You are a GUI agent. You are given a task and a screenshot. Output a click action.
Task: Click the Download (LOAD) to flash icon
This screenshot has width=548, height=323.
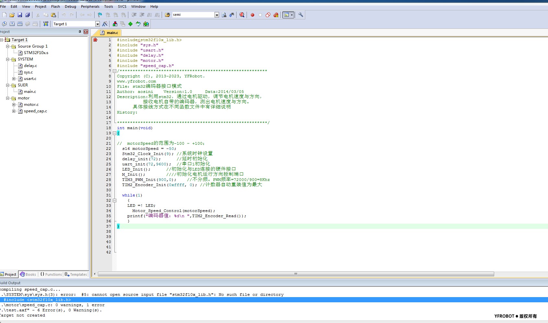click(46, 24)
